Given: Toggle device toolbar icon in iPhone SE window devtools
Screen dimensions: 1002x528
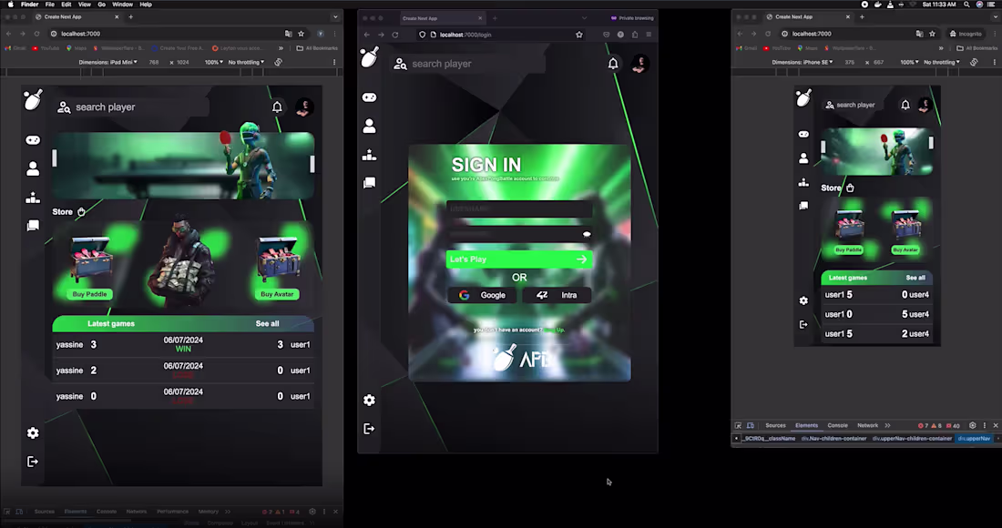Looking at the screenshot, I should 751,425.
